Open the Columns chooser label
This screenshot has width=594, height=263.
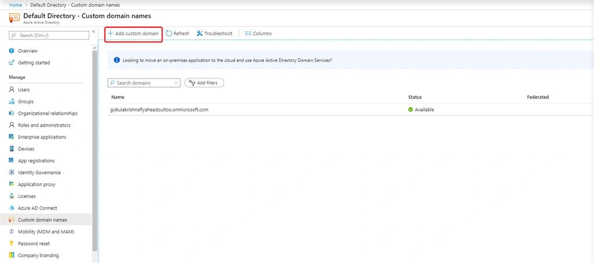coord(262,33)
